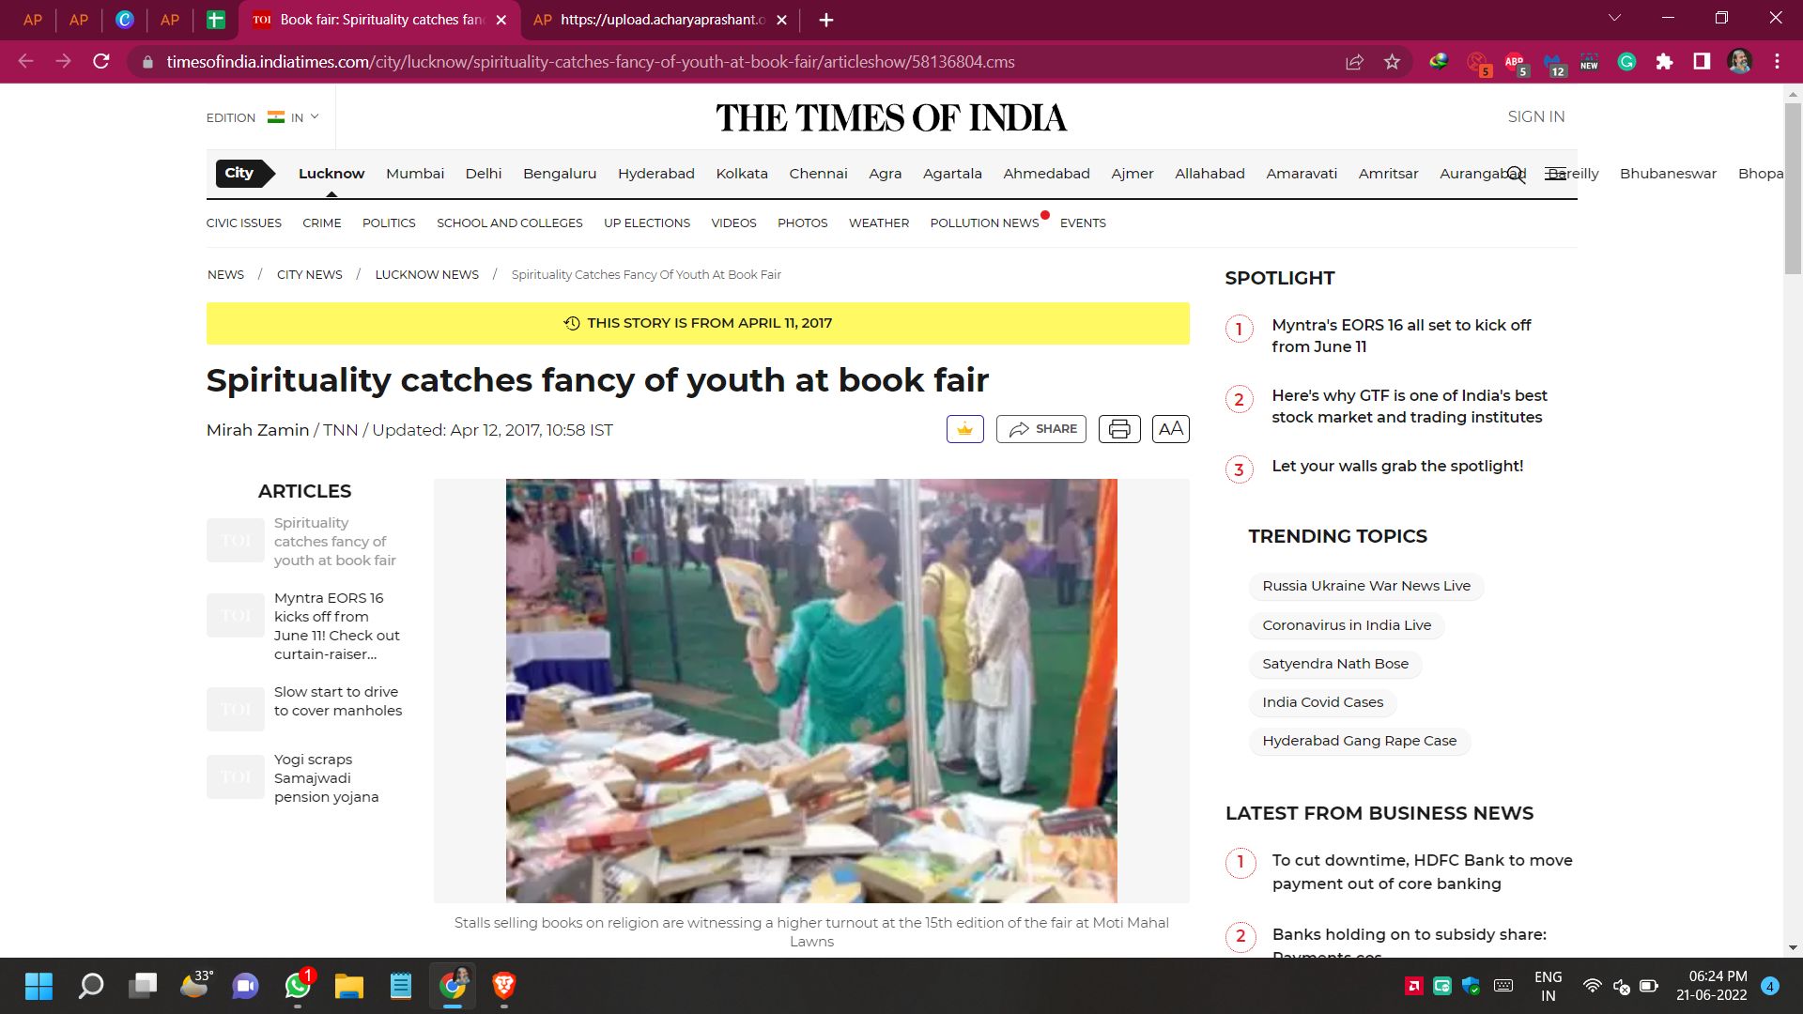Click the print article icon

tap(1118, 429)
